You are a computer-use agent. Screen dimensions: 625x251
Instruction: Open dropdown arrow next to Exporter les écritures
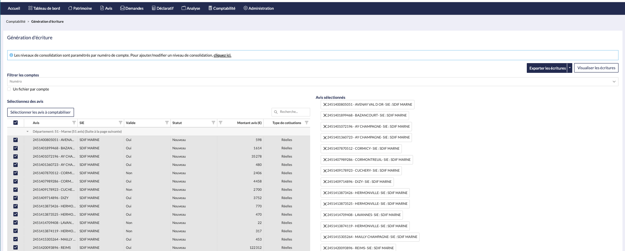570,68
